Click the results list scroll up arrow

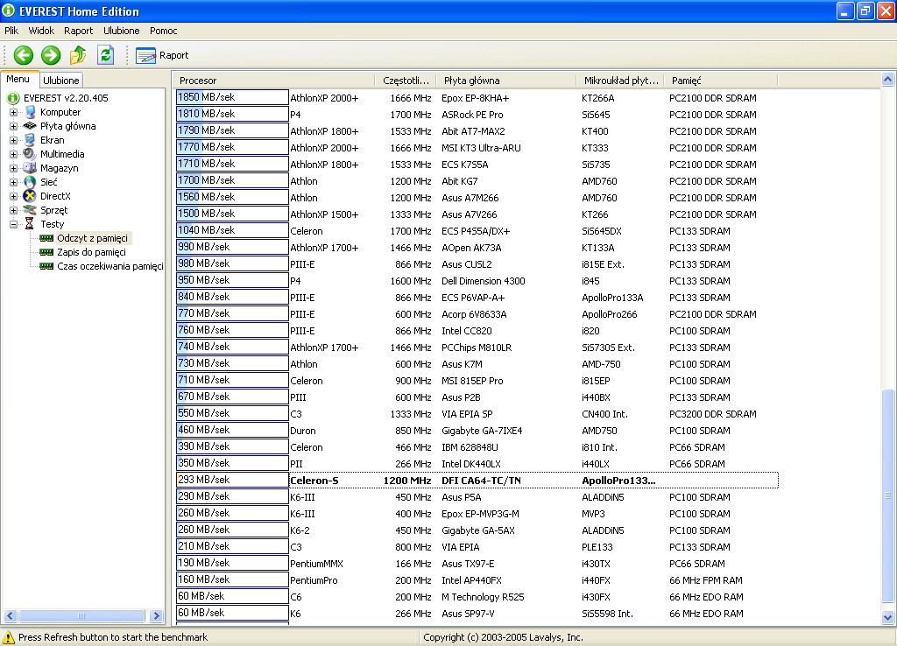pos(887,80)
